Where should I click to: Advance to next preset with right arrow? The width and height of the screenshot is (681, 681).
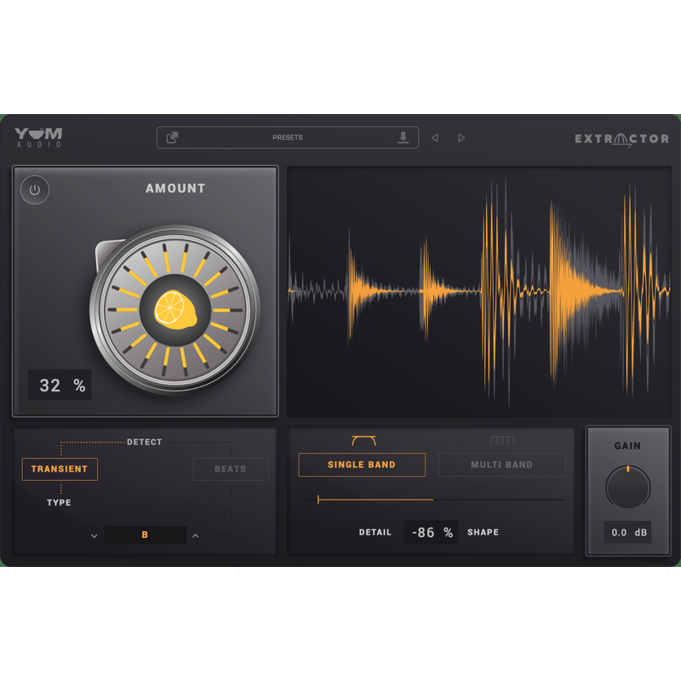[x=462, y=137]
